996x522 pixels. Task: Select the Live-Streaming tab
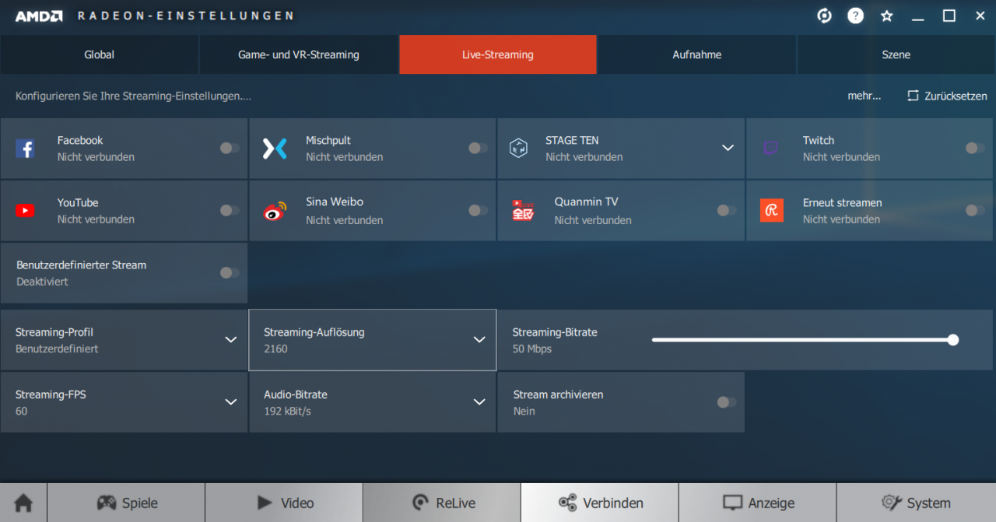(498, 54)
